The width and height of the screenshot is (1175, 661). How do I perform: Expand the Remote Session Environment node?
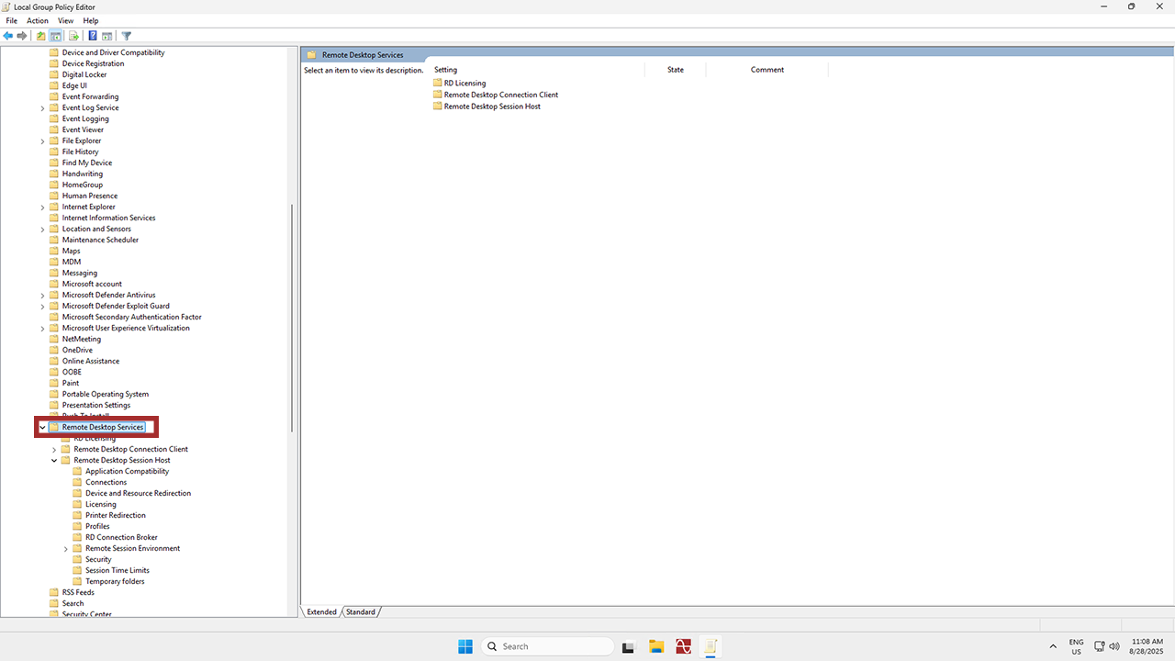66,549
